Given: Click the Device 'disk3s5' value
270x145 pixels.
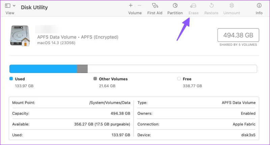Looking at the screenshot, I should [248, 135].
